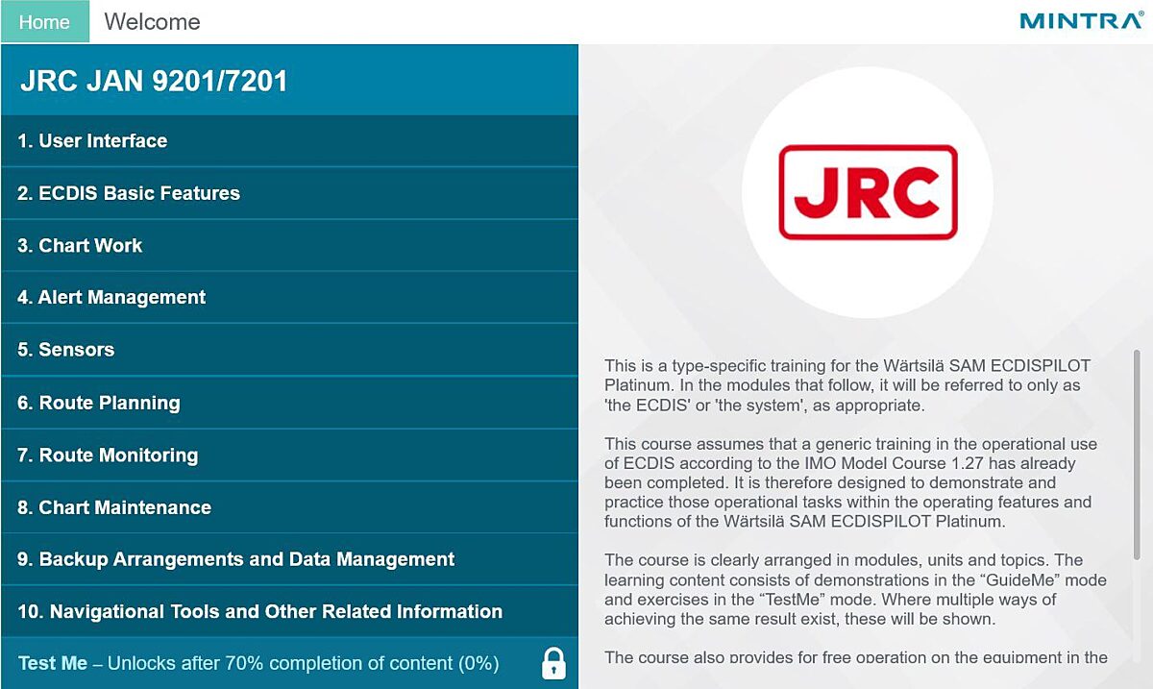Viewport: 1153px width, 689px height.
Task: Click paragraph starting 'The course is clearly arranged'
Action: tap(855, 589)
